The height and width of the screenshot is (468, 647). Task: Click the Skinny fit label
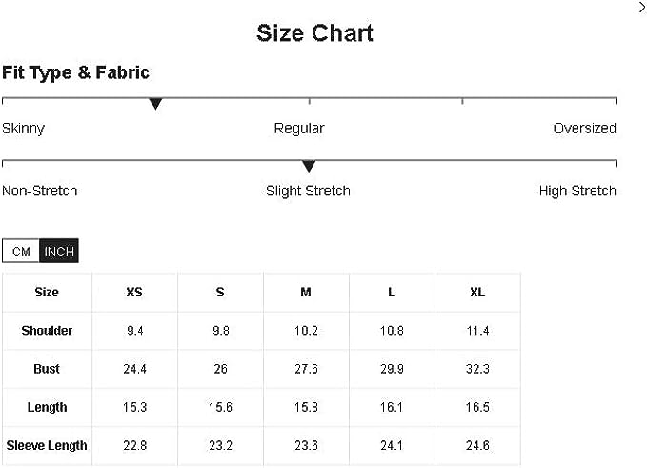point(24,129)
